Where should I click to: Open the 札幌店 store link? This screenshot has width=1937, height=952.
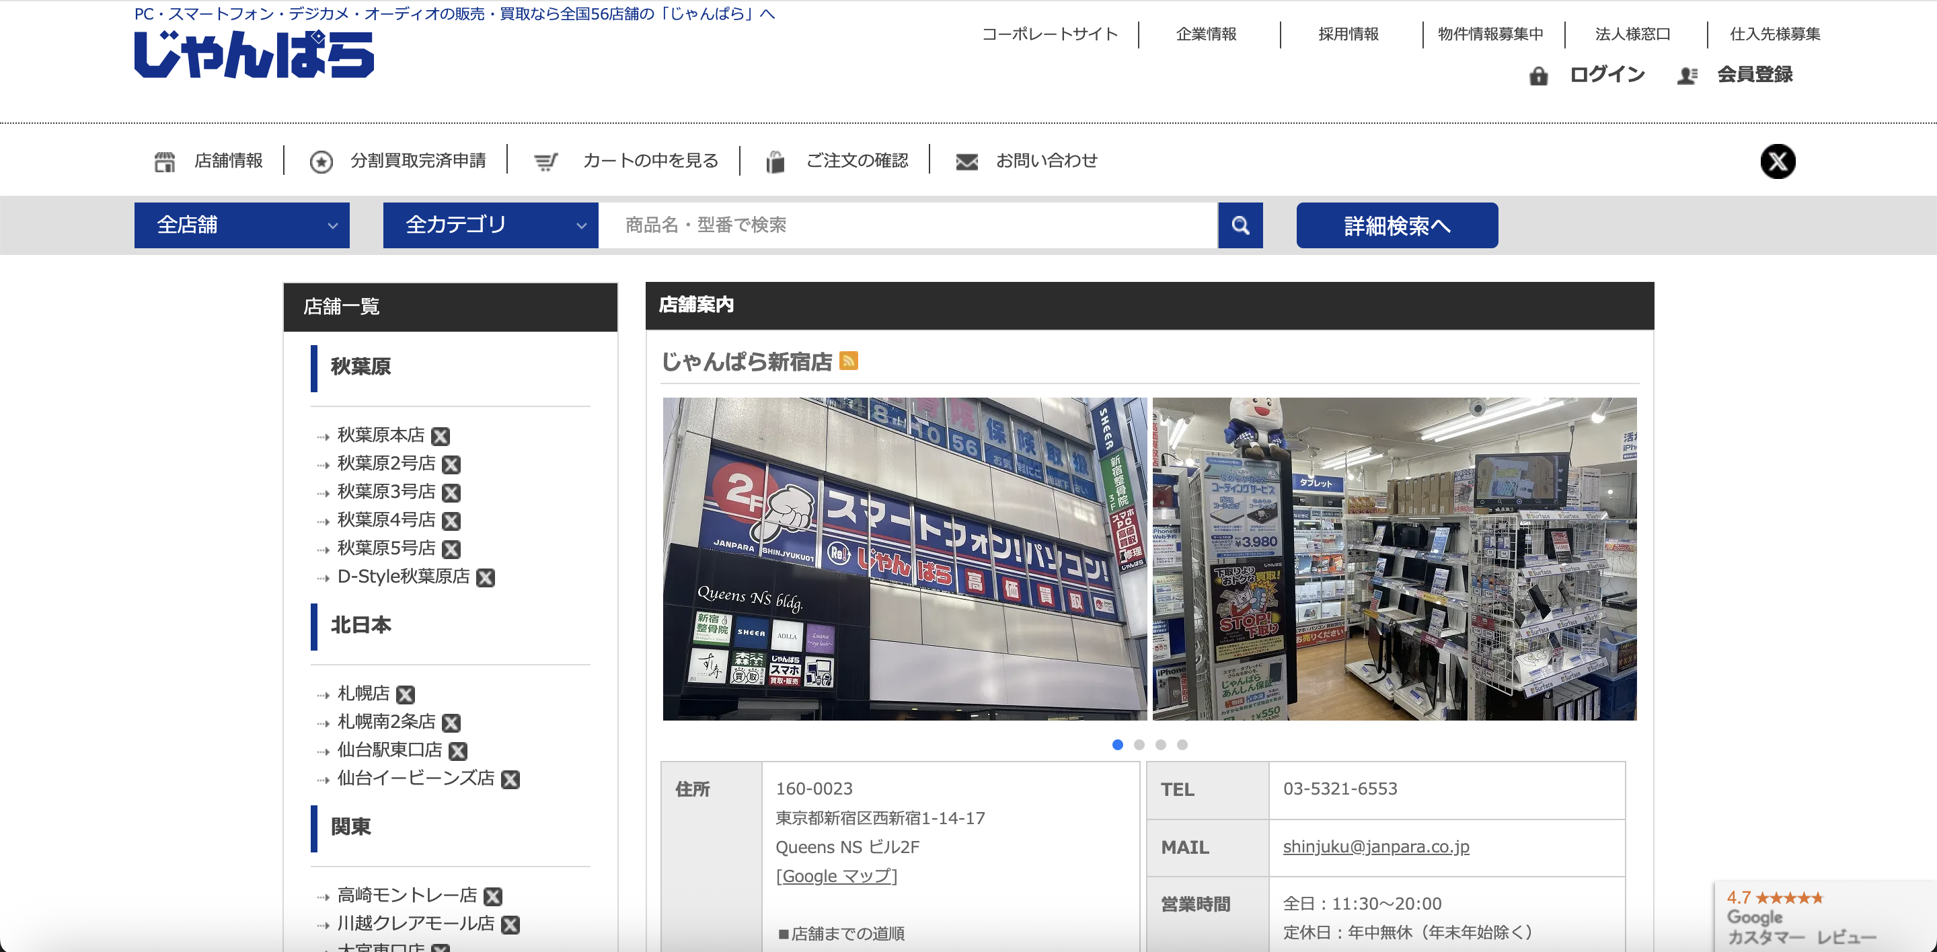363,694
